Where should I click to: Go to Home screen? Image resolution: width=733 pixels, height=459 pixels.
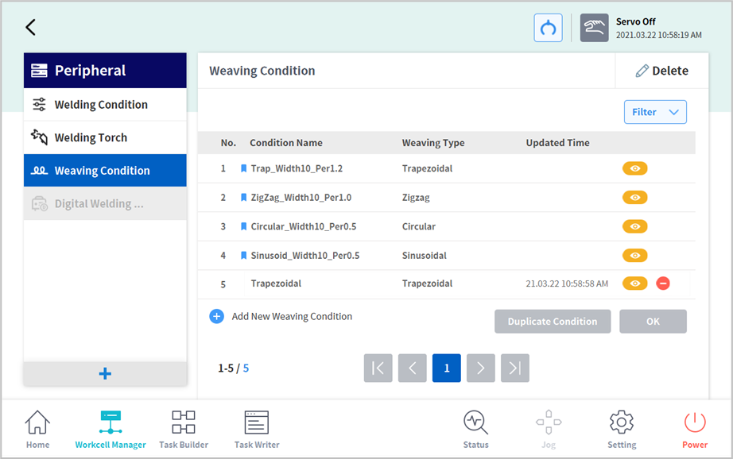[x=37, y=430]
